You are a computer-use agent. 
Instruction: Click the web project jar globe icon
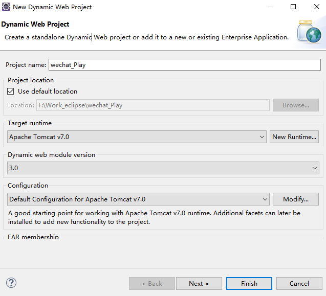click(309, 31)
